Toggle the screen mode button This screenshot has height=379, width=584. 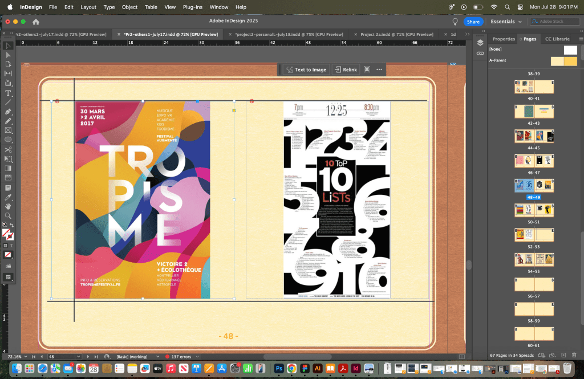click(x=8, y=277)
